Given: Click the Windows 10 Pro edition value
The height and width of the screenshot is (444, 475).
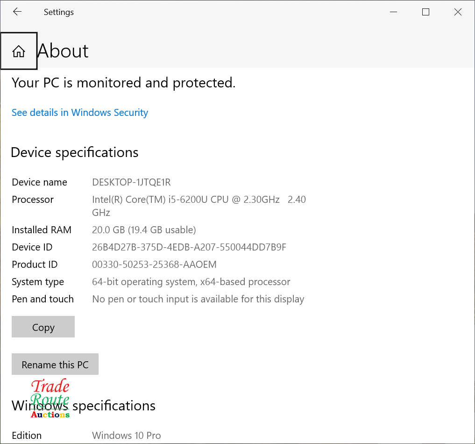Looking at the screenshot, I should 127,436.
